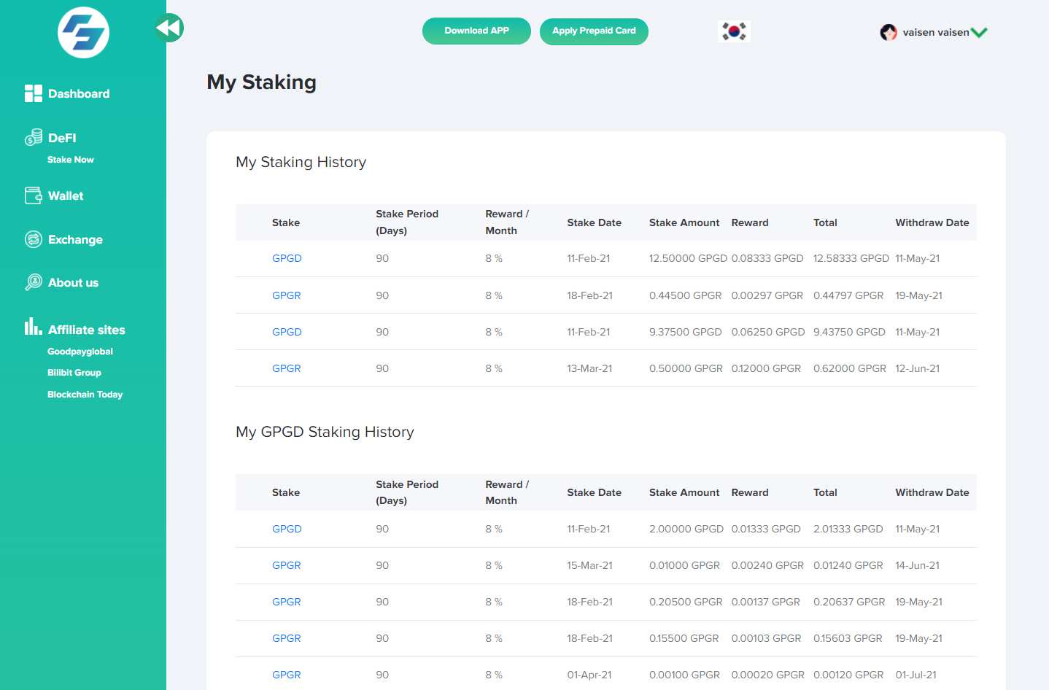Screen dimensions: 1049x690
Task: Click the user avatar picture
Action: (888, 32)
